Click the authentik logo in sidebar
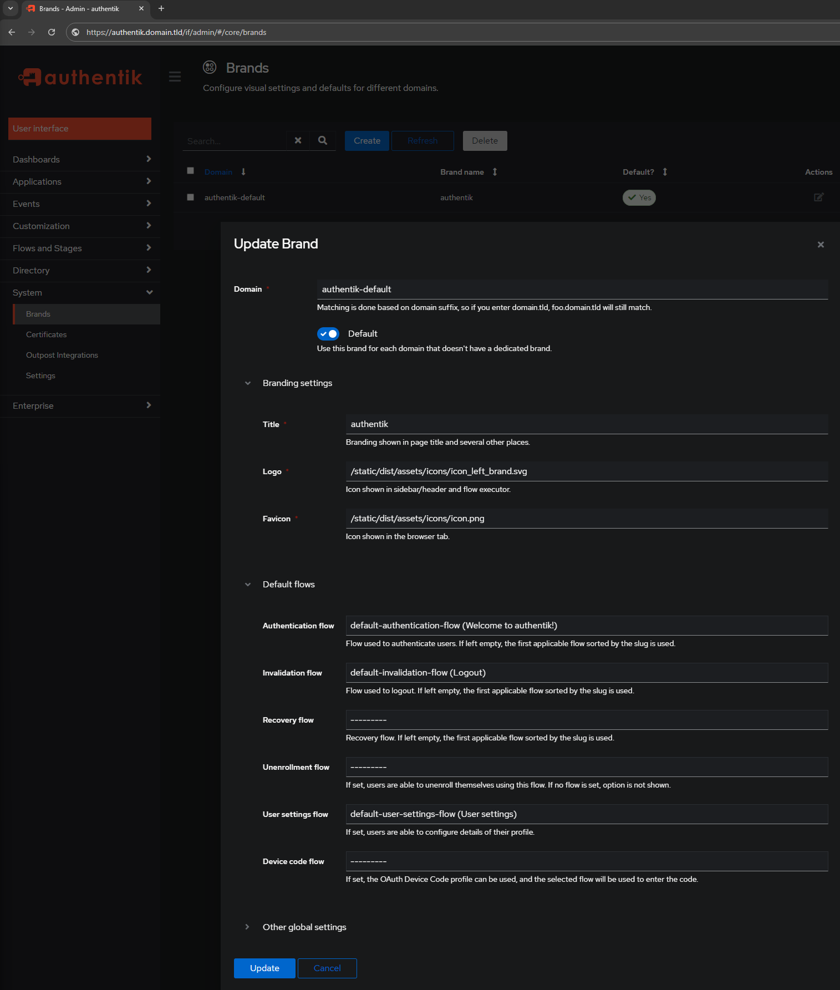This screenshot has height=990, width=840. (x=80, y=77)
